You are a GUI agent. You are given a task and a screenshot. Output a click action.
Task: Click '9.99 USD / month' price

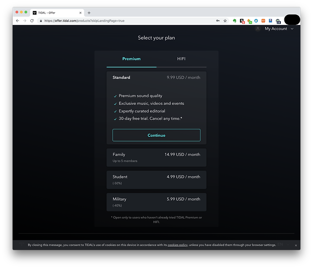[183, 78]
